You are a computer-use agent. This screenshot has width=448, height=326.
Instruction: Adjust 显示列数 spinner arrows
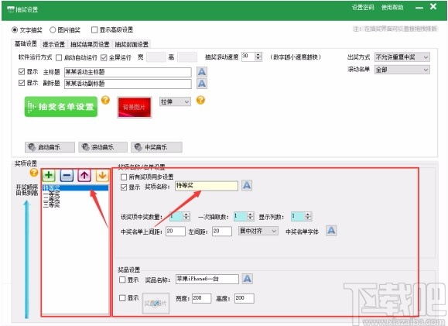coord(308,216)
